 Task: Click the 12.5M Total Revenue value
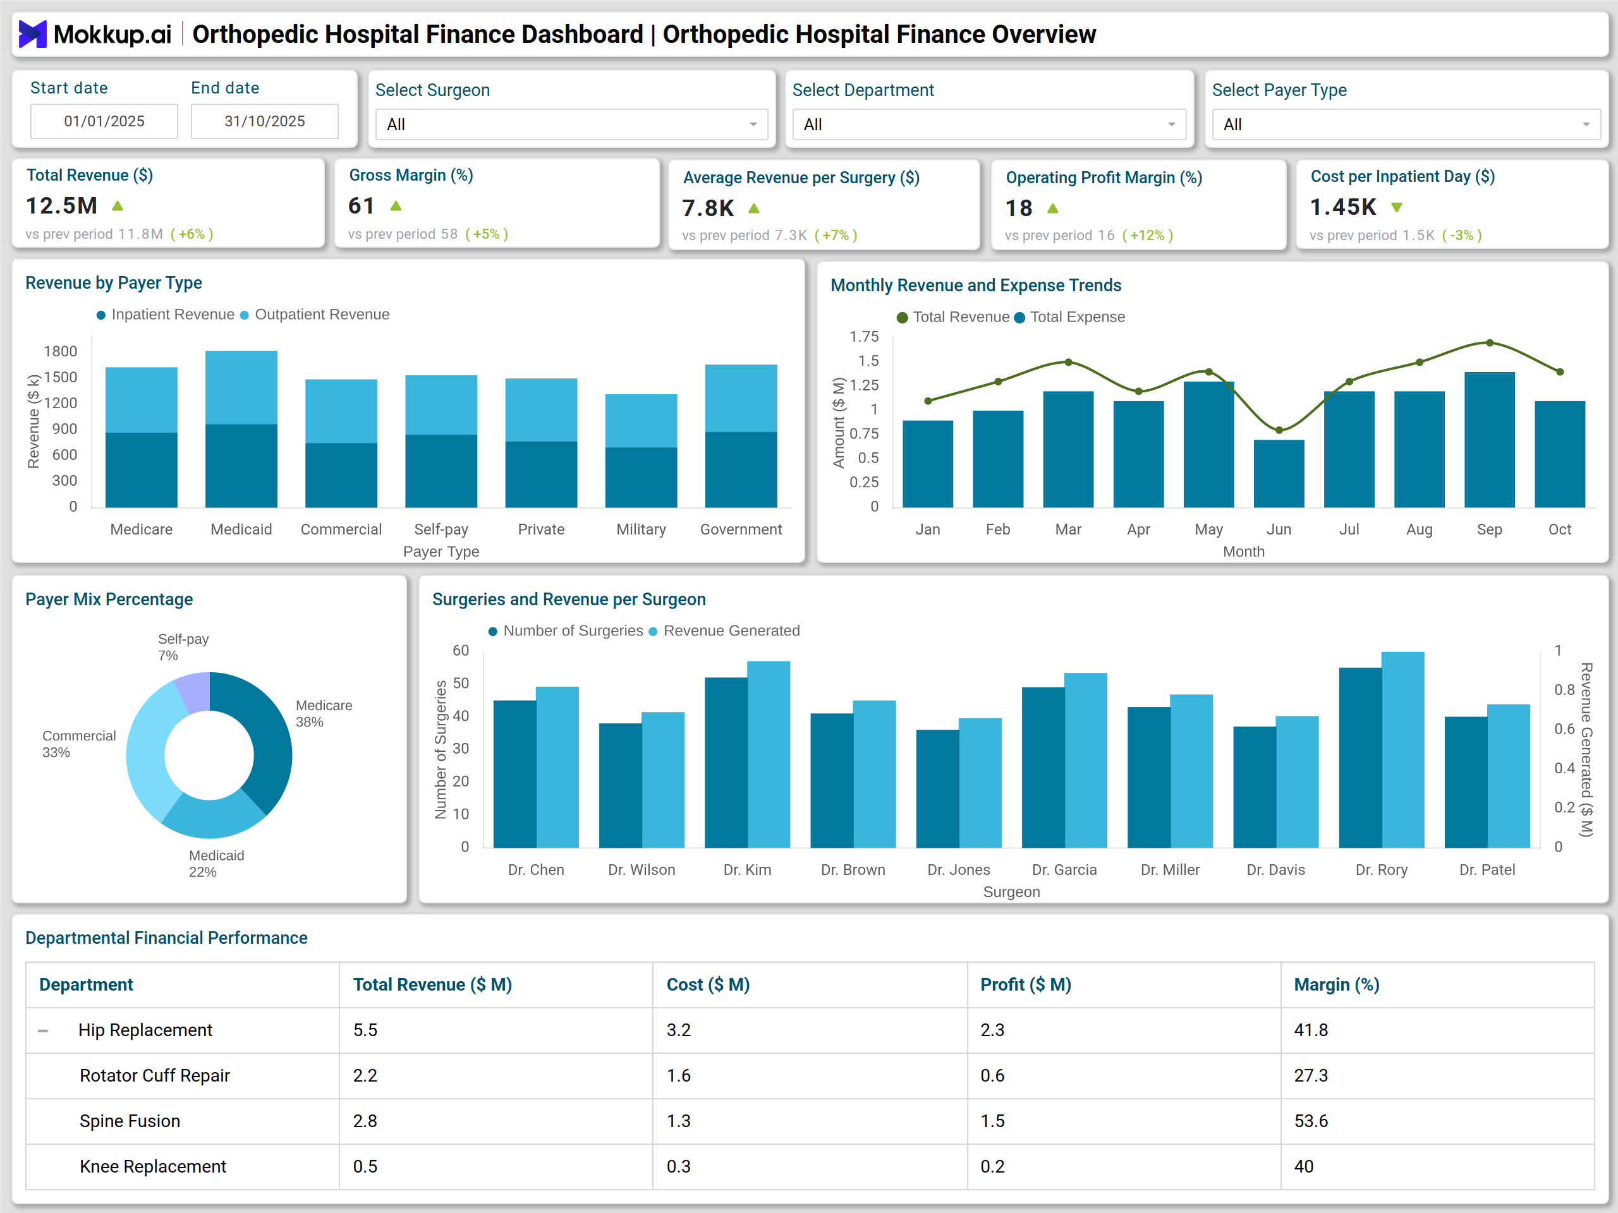[x=61, y=206]
